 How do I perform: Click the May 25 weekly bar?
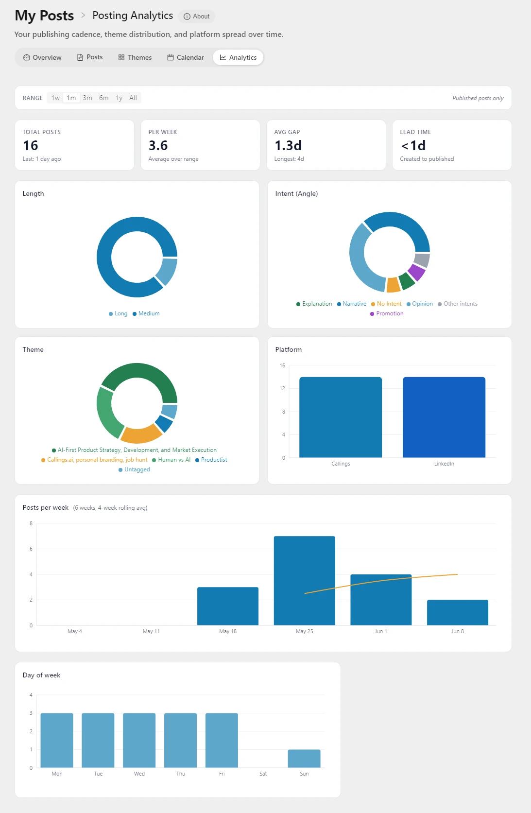[305, 581]
